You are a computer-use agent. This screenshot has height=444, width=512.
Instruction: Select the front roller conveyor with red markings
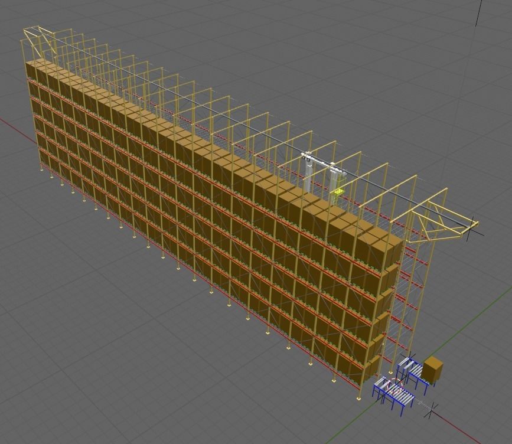pyautogui.click(x=393, y=396)
